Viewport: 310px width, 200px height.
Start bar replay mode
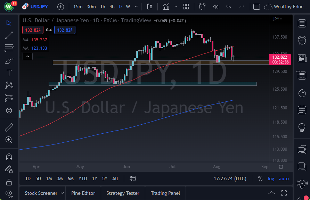point(215,7)
